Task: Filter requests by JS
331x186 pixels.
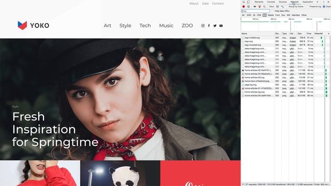Action: pos(254,15)
